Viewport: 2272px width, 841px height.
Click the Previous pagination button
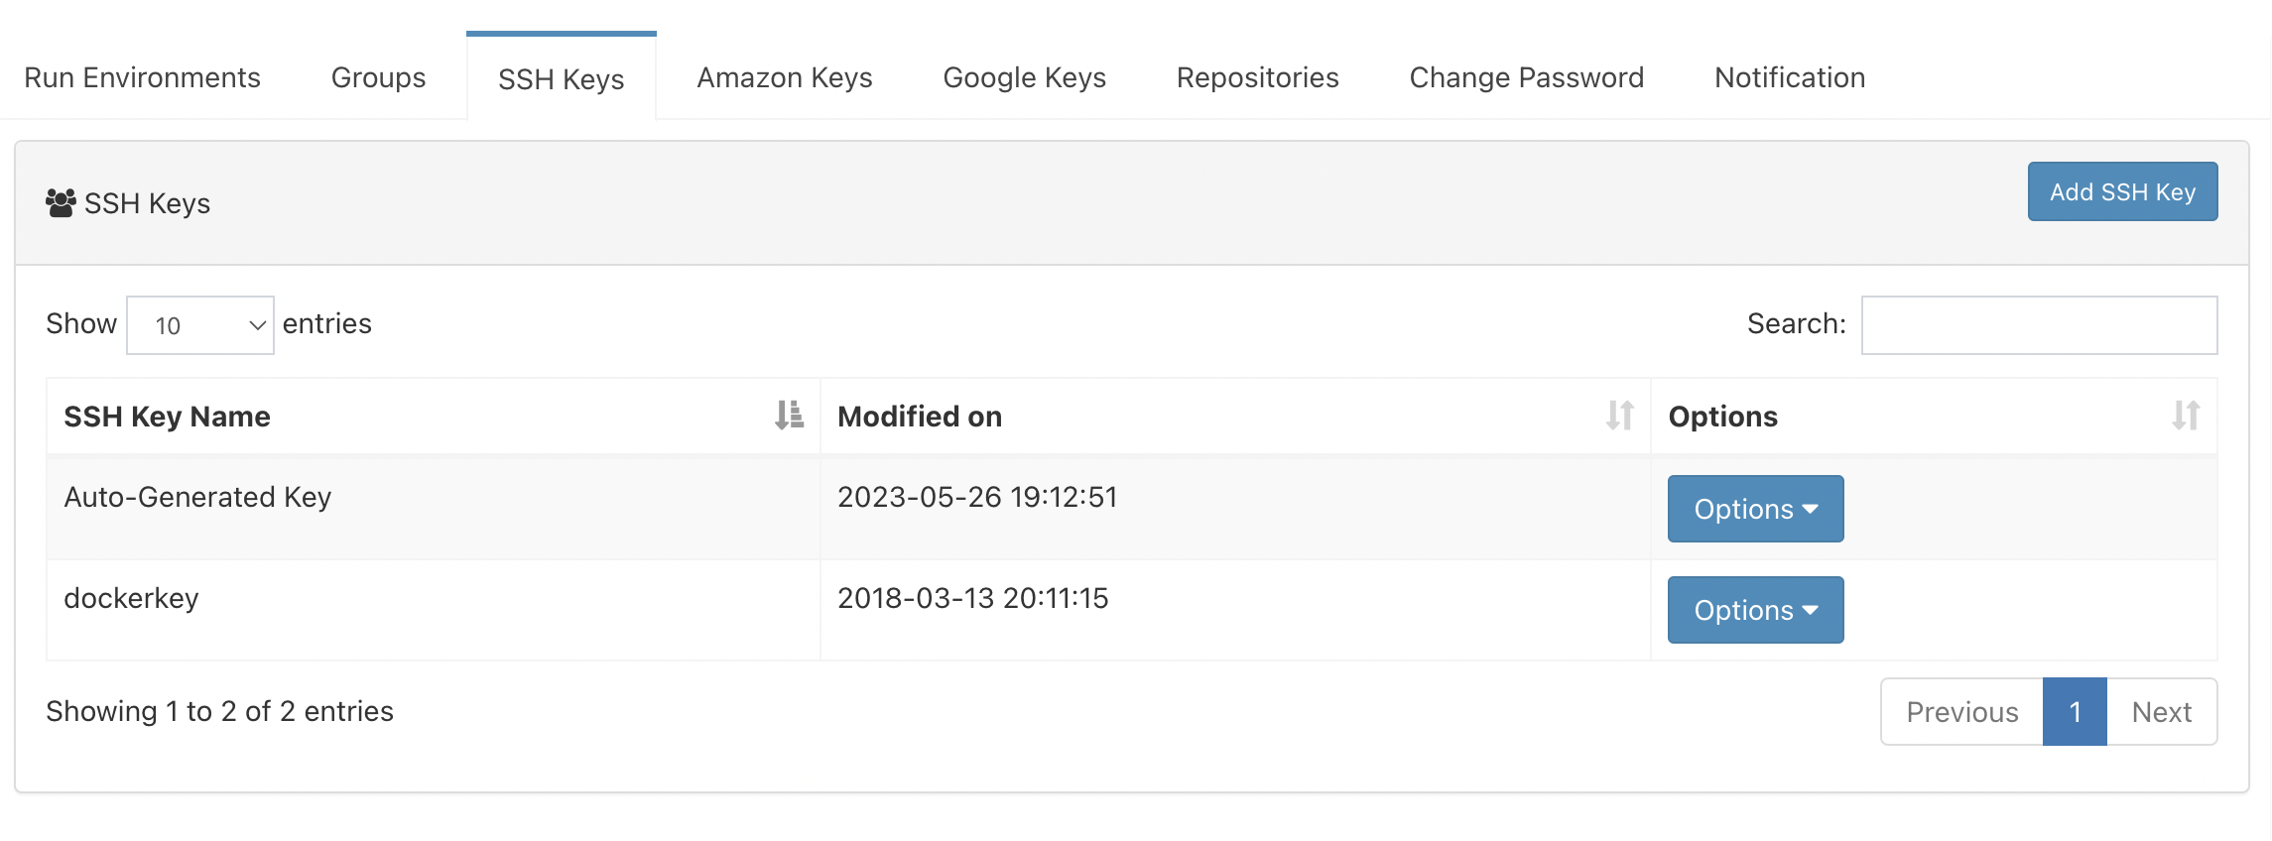[x=1961, y=712]
